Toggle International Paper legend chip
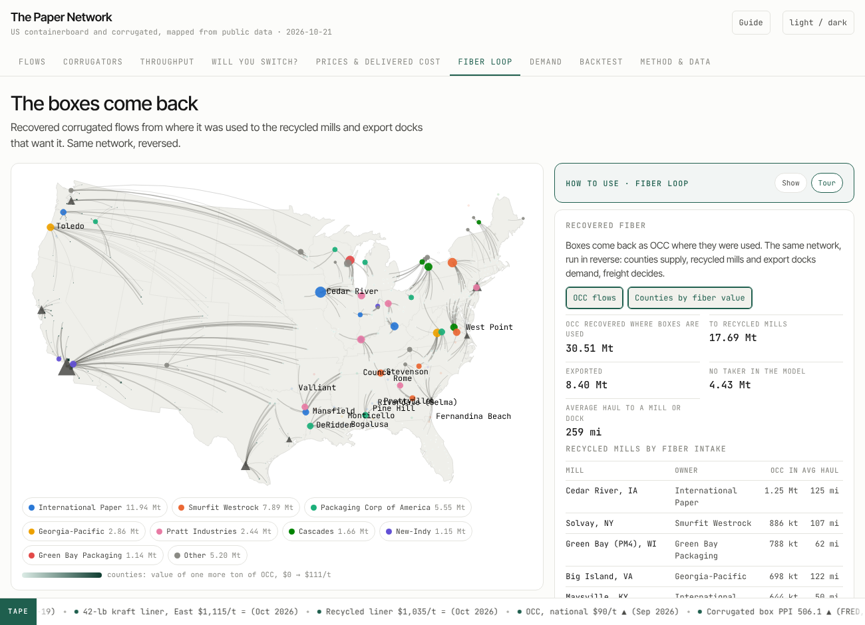The height and width of the screenshot is (625, 865). pyautogui.click(x=95, y=507)
